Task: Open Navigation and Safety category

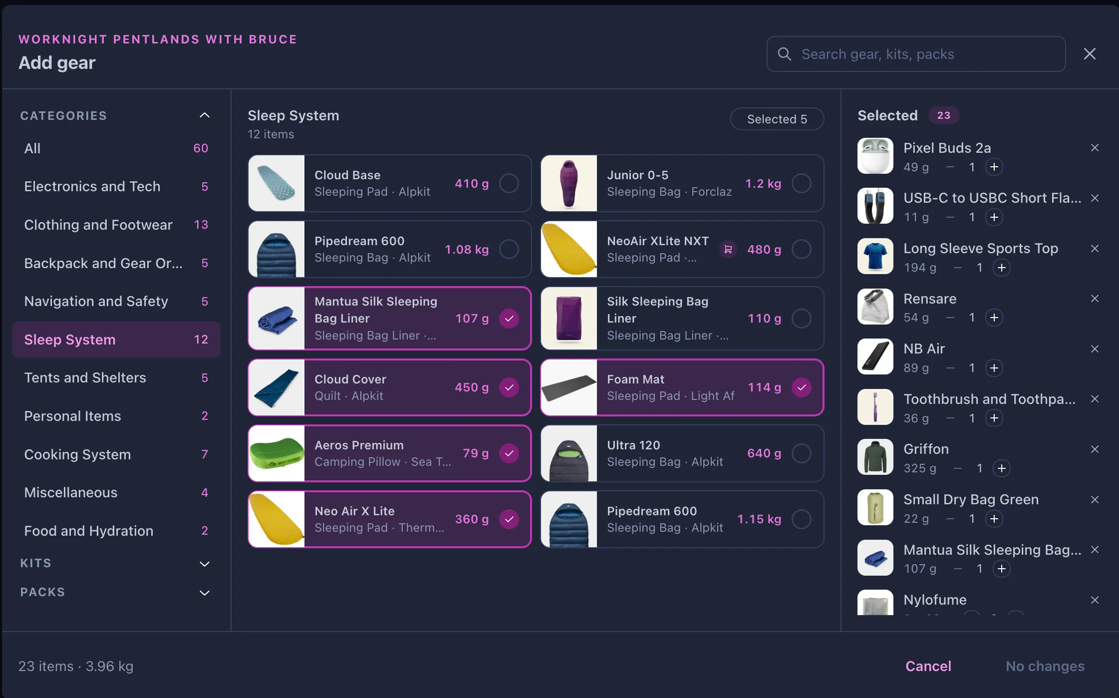Action: (x=116, y=302)
